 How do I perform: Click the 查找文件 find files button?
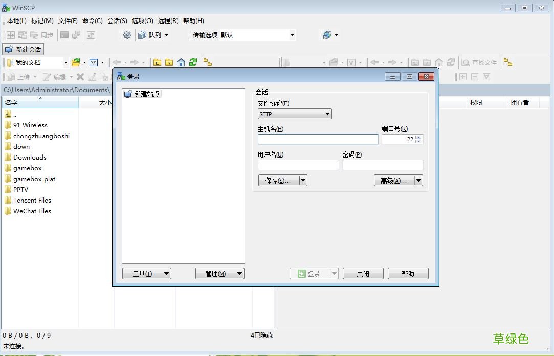tap(479, 62)
